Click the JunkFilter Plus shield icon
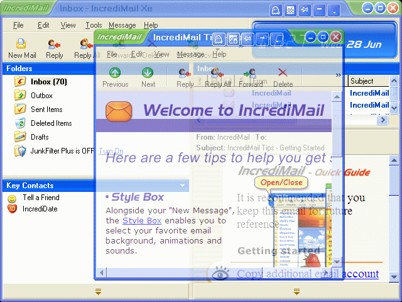The width and height of the screenshot is (402, 302). point(20,151)
